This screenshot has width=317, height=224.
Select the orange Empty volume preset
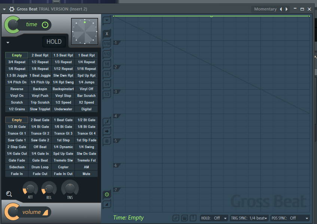[17, 120]
